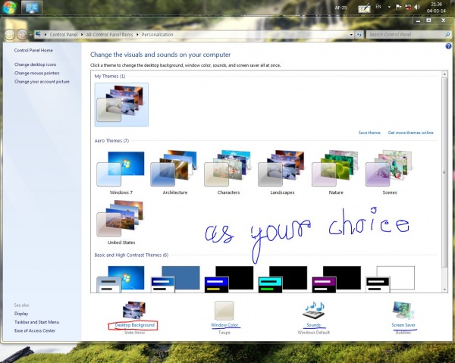Show hidden tray icons arrow
Viewport: 455px width, 363px height.
389,8
